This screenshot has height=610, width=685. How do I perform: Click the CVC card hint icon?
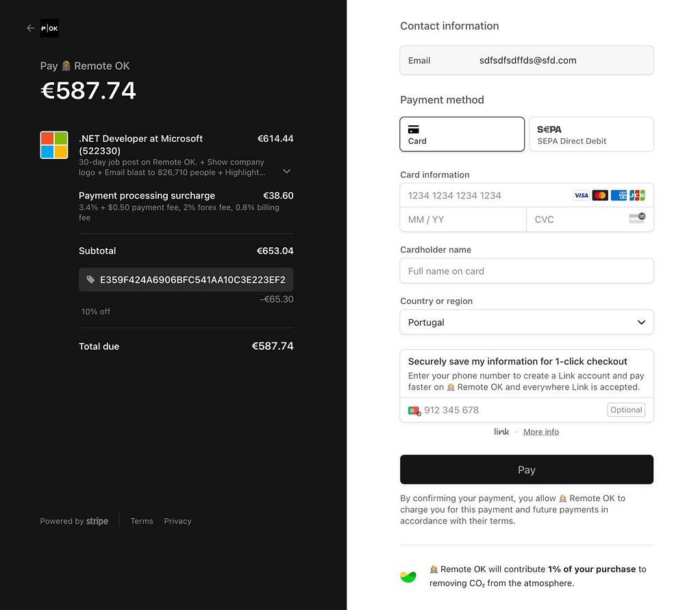tap(637, 218)
